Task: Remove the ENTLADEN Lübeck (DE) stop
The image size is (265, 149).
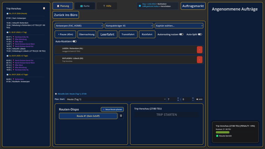Action: [200, 60]
